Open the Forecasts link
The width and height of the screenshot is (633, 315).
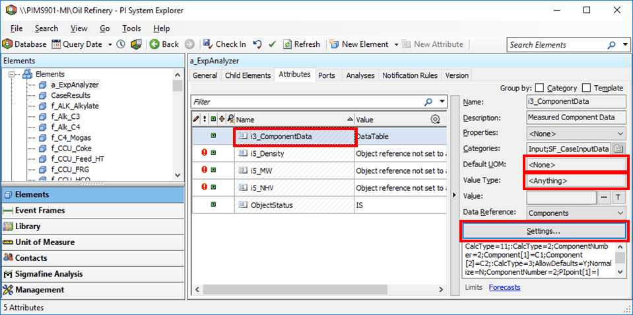504,287
